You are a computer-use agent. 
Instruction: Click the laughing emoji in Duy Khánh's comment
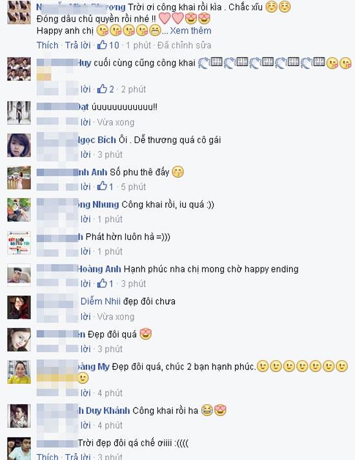207,410
